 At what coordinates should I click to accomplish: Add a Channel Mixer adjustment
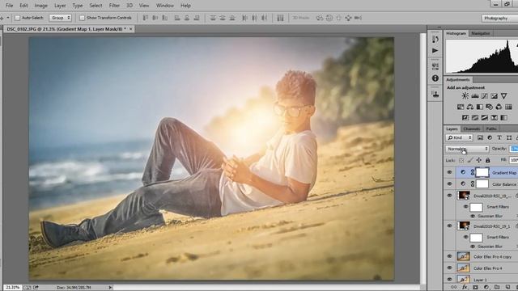click(x=499, y=107)
